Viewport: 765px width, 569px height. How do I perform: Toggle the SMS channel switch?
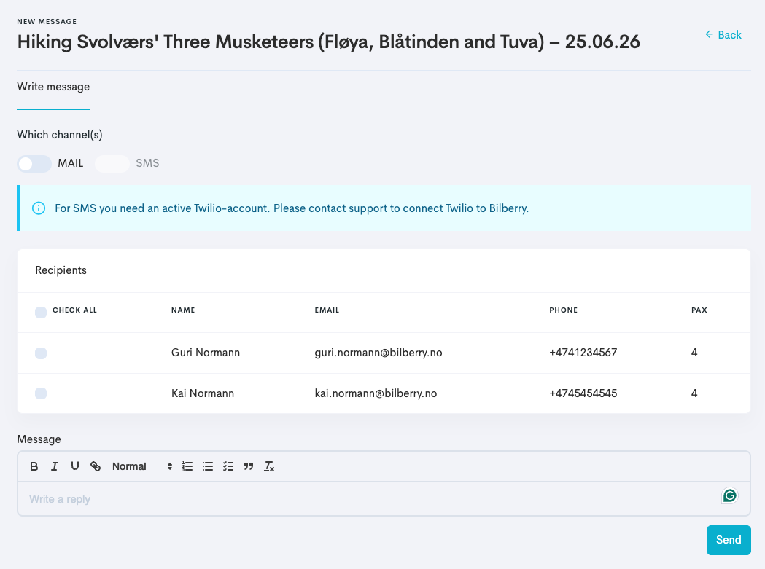tap(112, 164)
